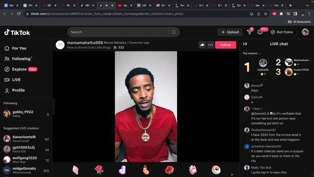314x177 pixels.
Task: Click mansamahatha888 username title
Action: 85,43
